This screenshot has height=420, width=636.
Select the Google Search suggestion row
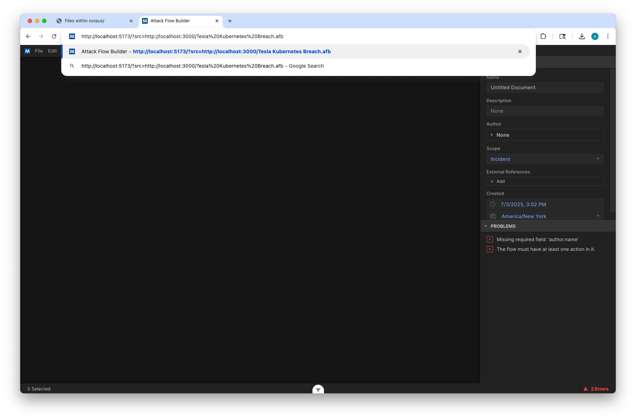point(295,66)
